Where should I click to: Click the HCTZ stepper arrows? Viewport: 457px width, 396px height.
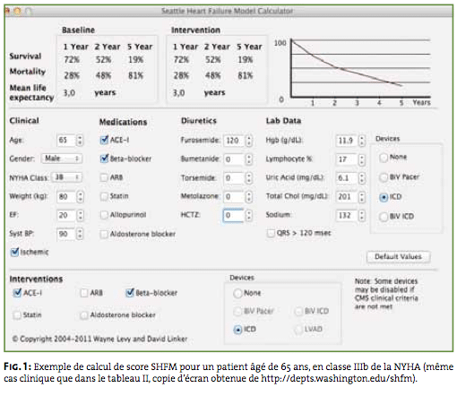(248, 215)
